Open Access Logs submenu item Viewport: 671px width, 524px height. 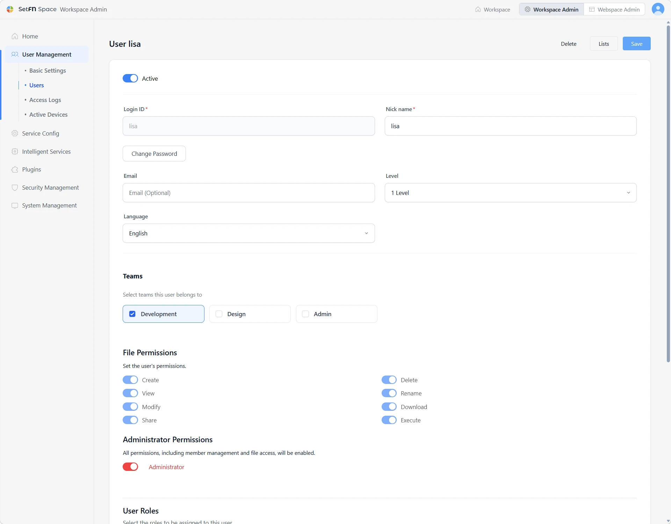[x=45, y=100]
